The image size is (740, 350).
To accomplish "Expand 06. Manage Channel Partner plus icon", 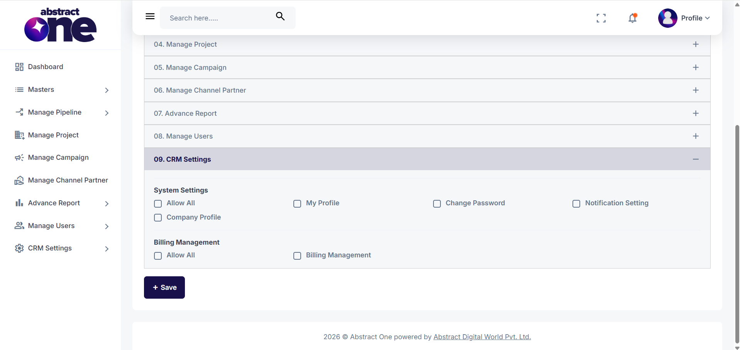I will coord(696,90).
